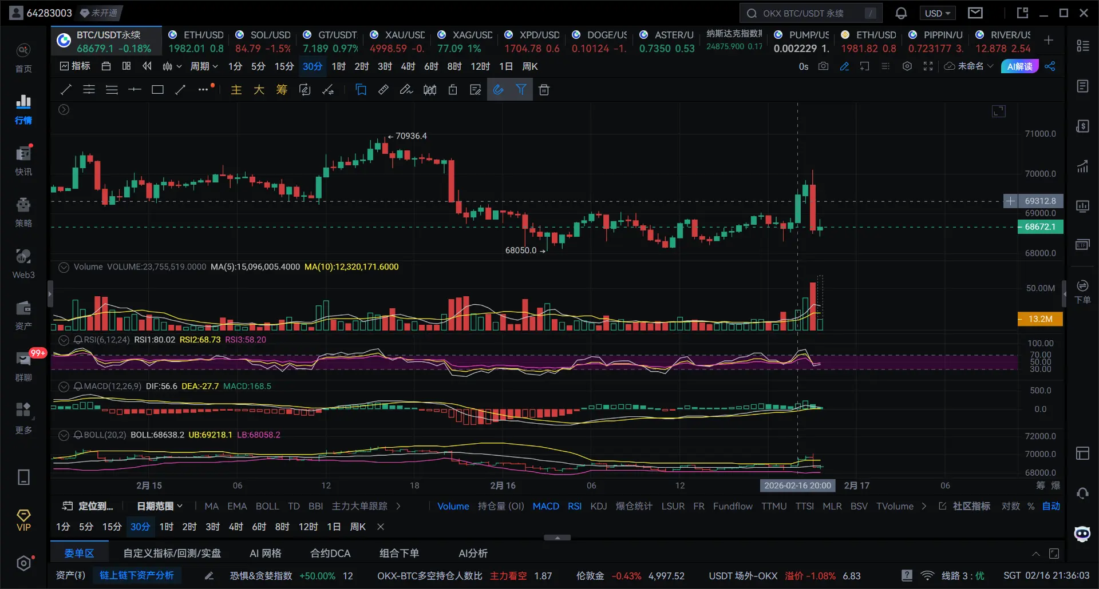
Task: Open the 首页 home icon in the sidebar
Action: (23, 58)
